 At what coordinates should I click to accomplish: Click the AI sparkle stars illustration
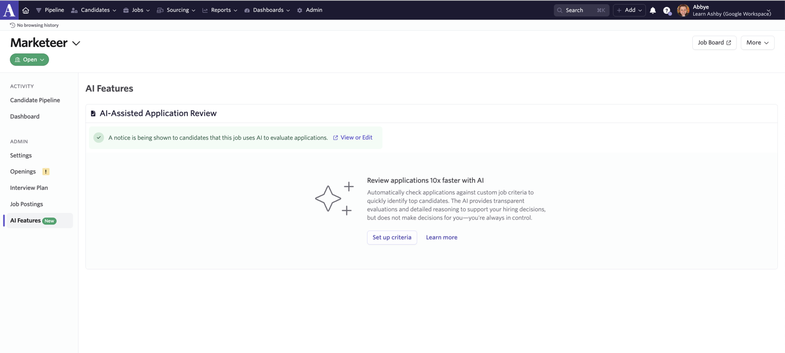(334, 198)
